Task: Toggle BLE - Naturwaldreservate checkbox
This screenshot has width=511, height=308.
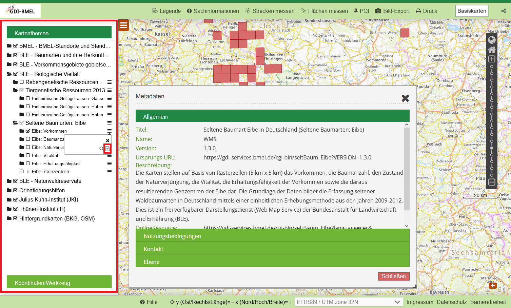Action: [15, 181]
